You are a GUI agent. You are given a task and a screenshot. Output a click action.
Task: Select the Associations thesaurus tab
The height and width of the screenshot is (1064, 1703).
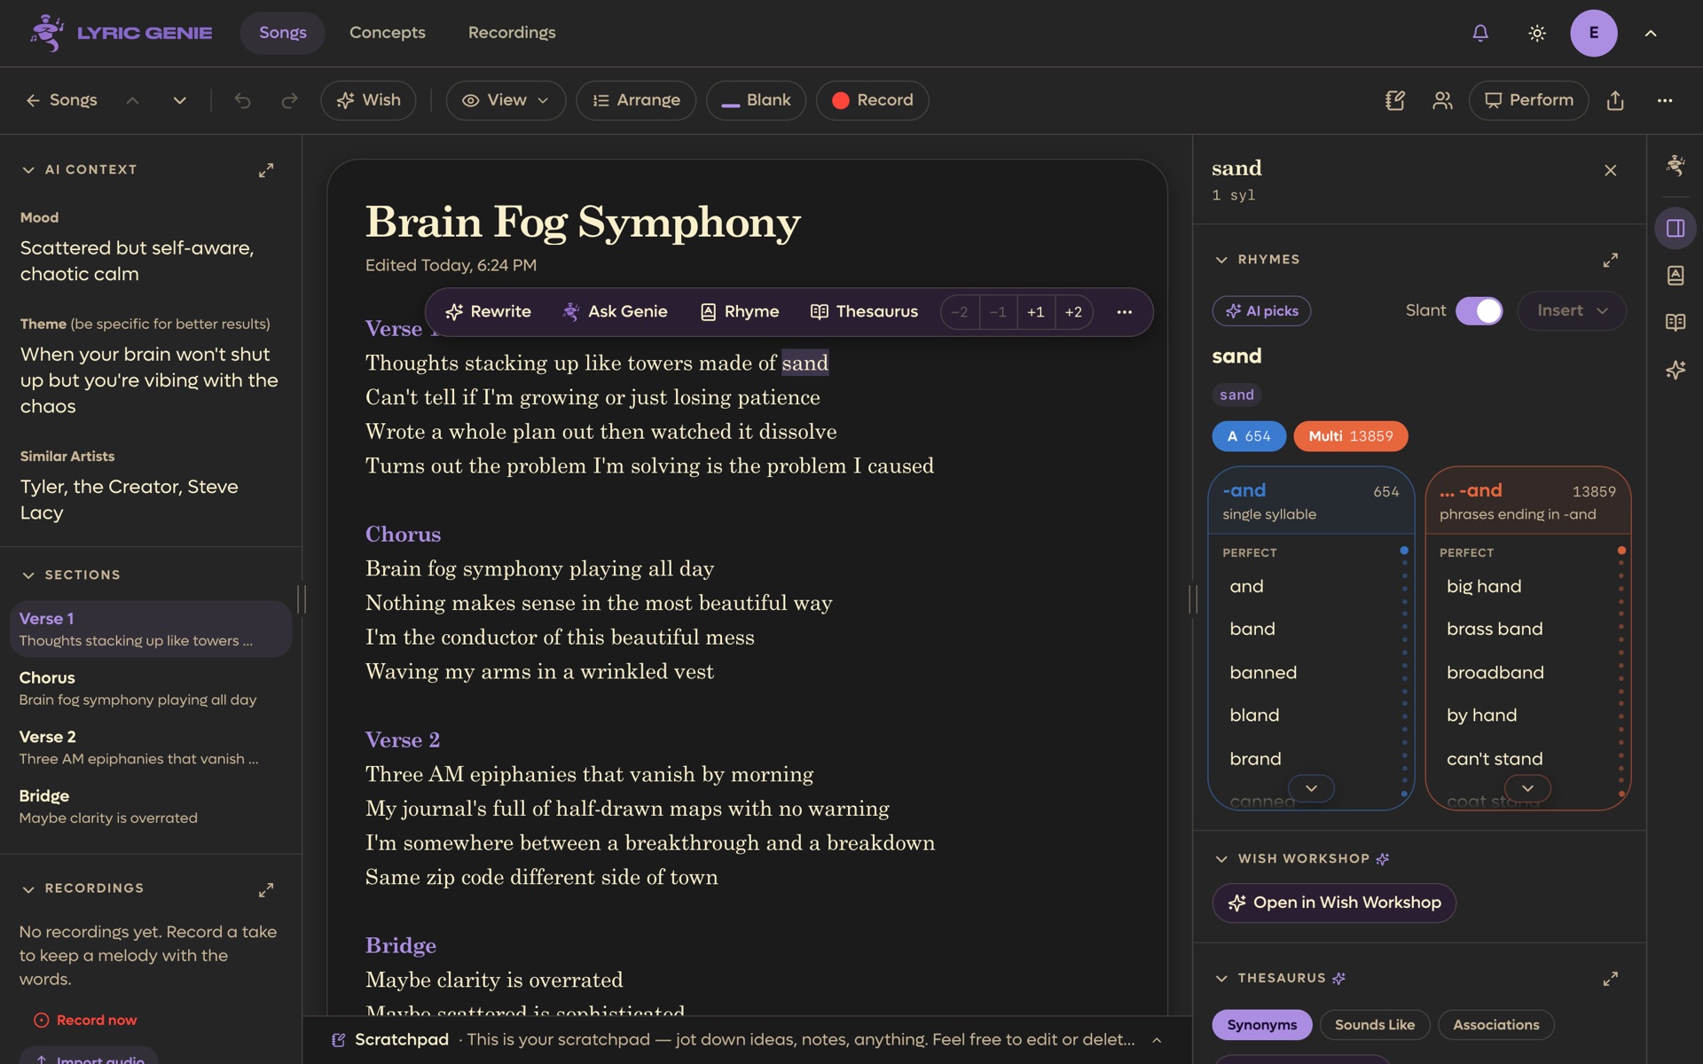(x=1496, y=1025)
